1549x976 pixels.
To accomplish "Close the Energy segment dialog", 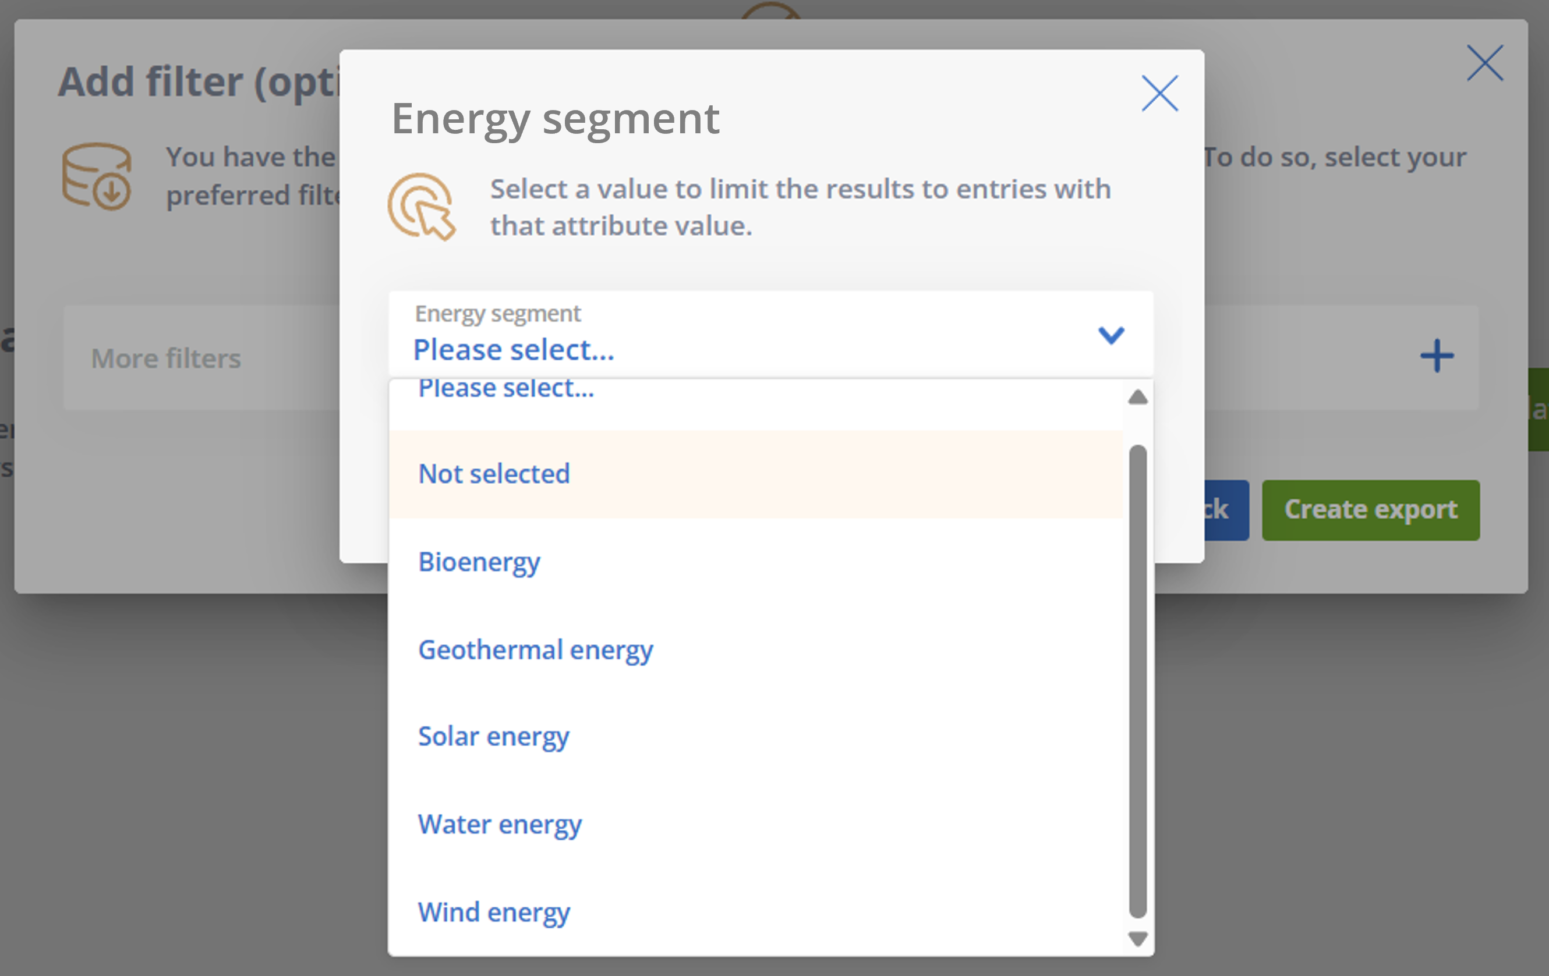I will (1160, 93).
